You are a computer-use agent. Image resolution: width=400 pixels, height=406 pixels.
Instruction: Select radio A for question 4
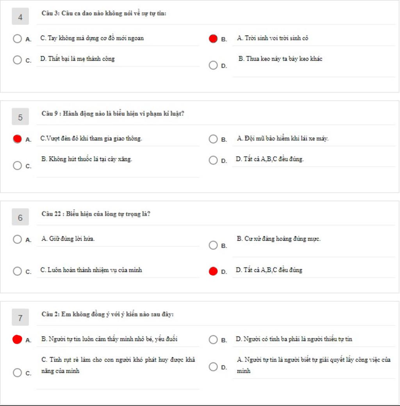tap(17, 39)
